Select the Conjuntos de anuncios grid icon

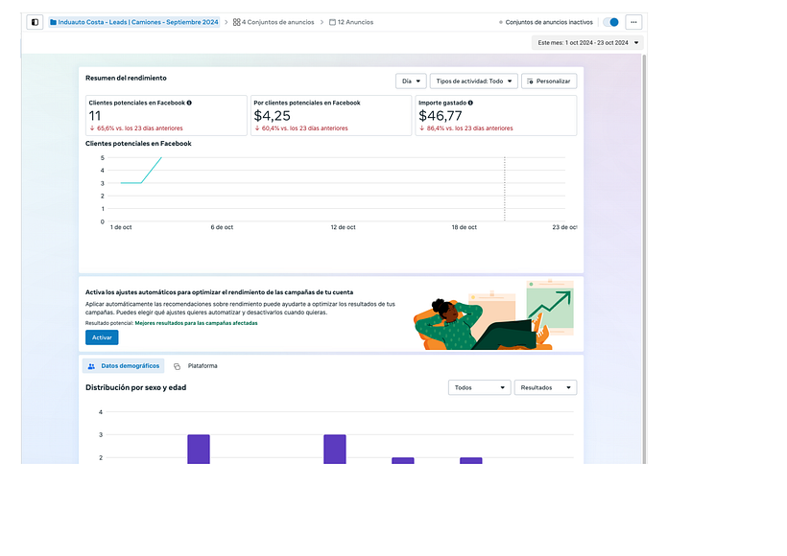pos(237,21)
